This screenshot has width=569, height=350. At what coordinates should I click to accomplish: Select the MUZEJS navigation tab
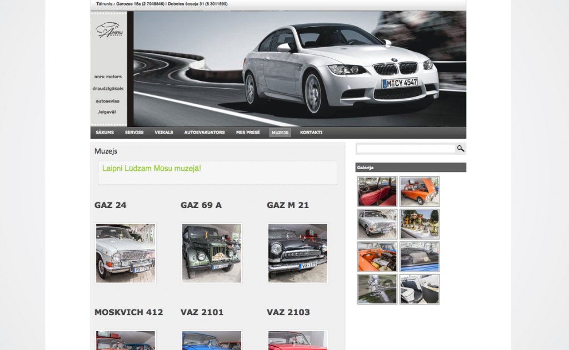(280, 133)
